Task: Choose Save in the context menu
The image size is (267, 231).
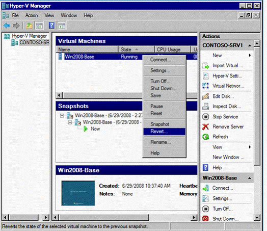Action: (164, 95)
